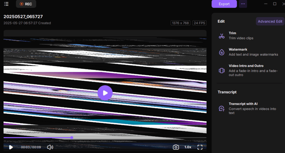The width and height of the screenshot is (285, 153).
Task: Change playback speed 1.0x
Action: pos(188,147)
